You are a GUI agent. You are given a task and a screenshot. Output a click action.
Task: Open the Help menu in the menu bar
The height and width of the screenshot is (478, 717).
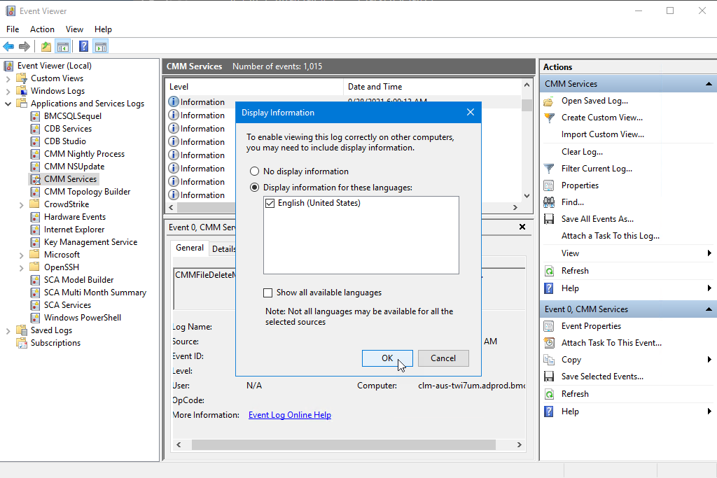[103, 29]
